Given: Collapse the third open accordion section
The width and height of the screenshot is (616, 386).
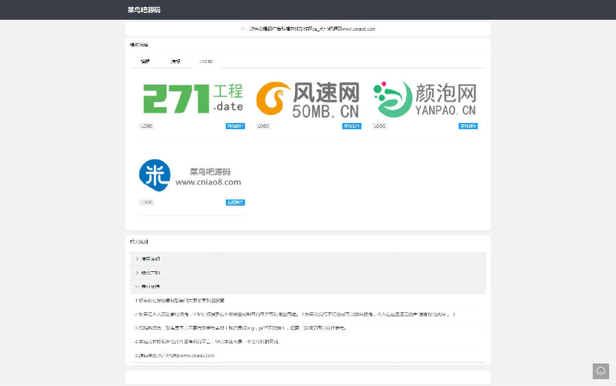Looking at the screenshot, I should (x=307, y=286).
